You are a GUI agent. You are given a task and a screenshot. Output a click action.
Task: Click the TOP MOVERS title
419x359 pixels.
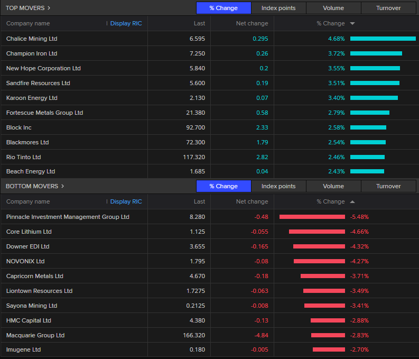point(25,8)
